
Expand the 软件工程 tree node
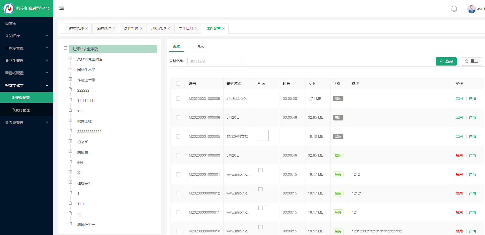click(x=70, y=120)
